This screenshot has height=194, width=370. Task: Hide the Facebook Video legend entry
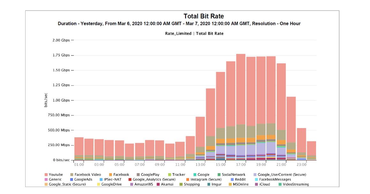[87, 175]
